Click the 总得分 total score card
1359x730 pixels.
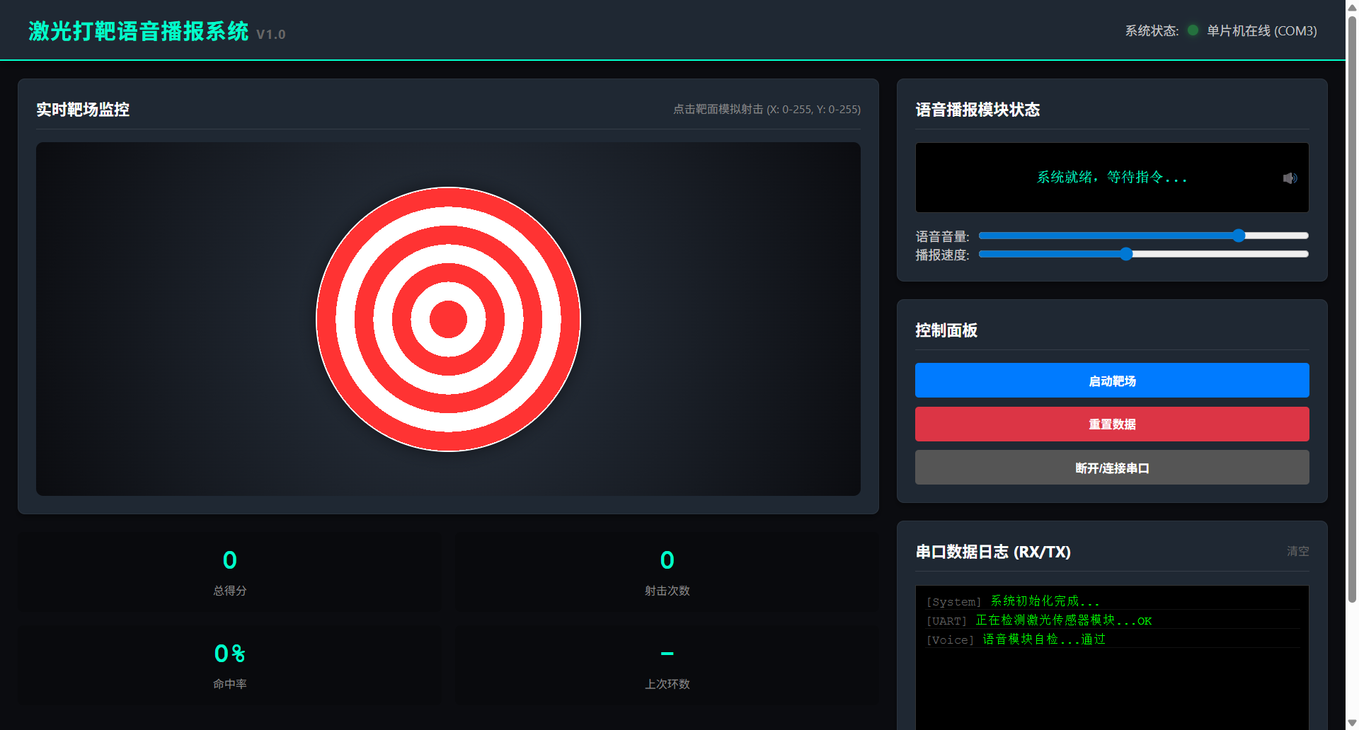(x=230, y=572)
